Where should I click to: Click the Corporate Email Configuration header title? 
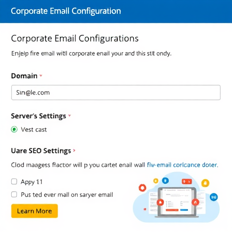click(x=66, y=11)
